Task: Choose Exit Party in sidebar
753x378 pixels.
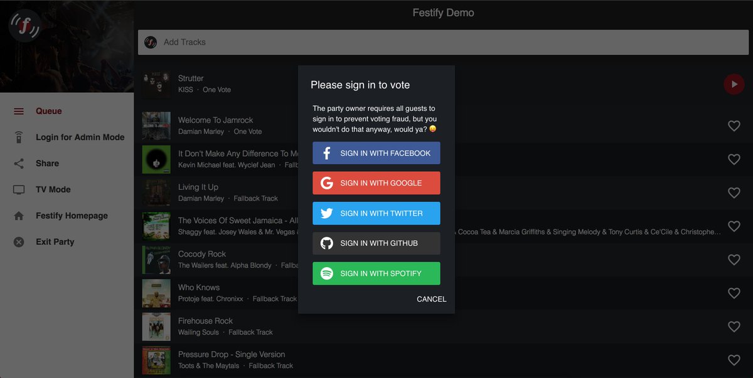Action: (x=67, y=242)
